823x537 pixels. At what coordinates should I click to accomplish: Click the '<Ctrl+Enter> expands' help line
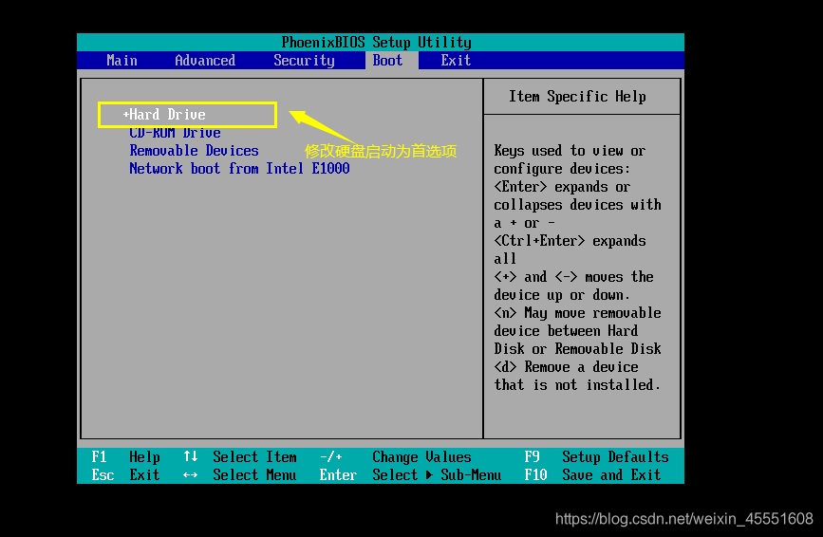(x=570, y=241)
